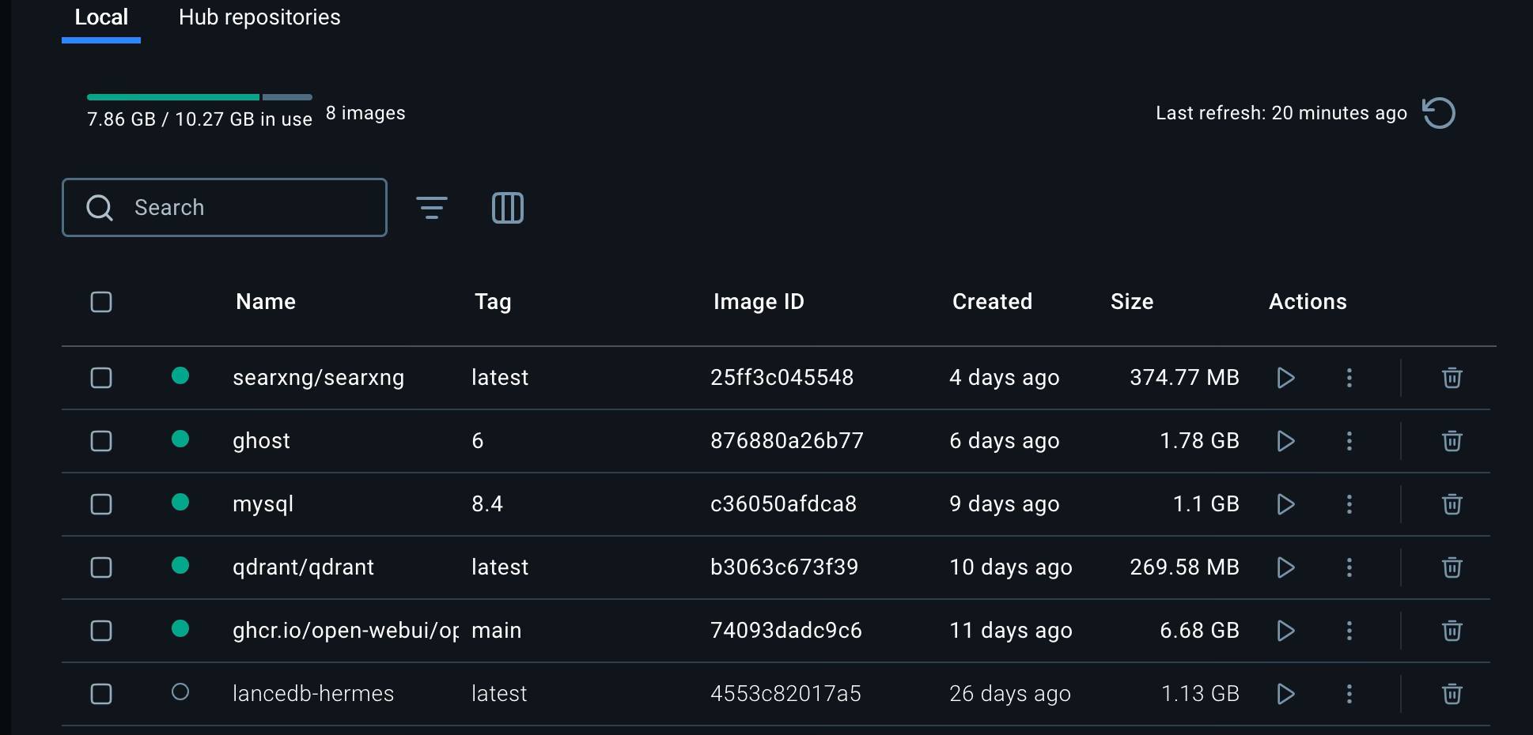The image size is (1533, 735).
Task: Run the searxng/searxng image
Action: pyautogui.click(x=1286, y=378)
